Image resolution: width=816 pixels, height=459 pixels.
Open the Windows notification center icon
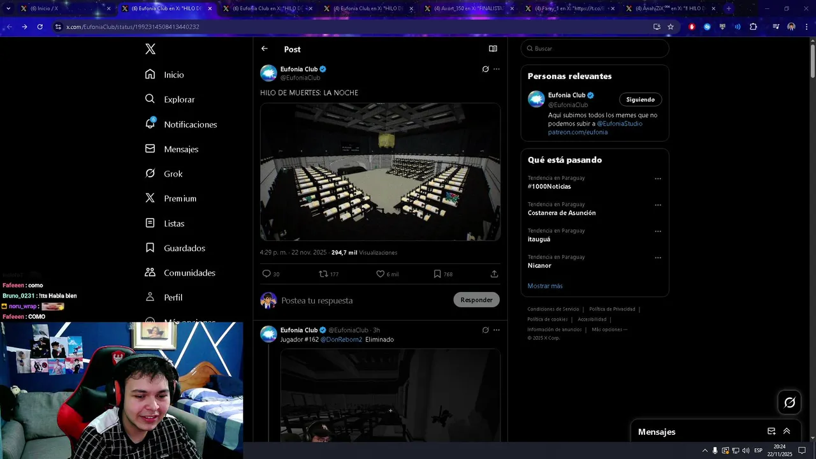tap(802, 451)
